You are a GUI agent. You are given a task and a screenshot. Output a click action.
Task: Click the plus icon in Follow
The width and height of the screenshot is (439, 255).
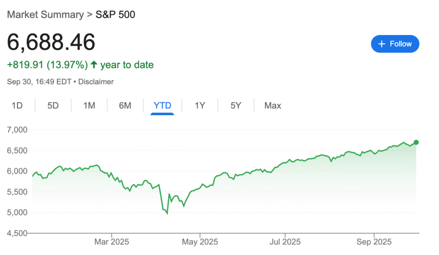coord(382,44)
